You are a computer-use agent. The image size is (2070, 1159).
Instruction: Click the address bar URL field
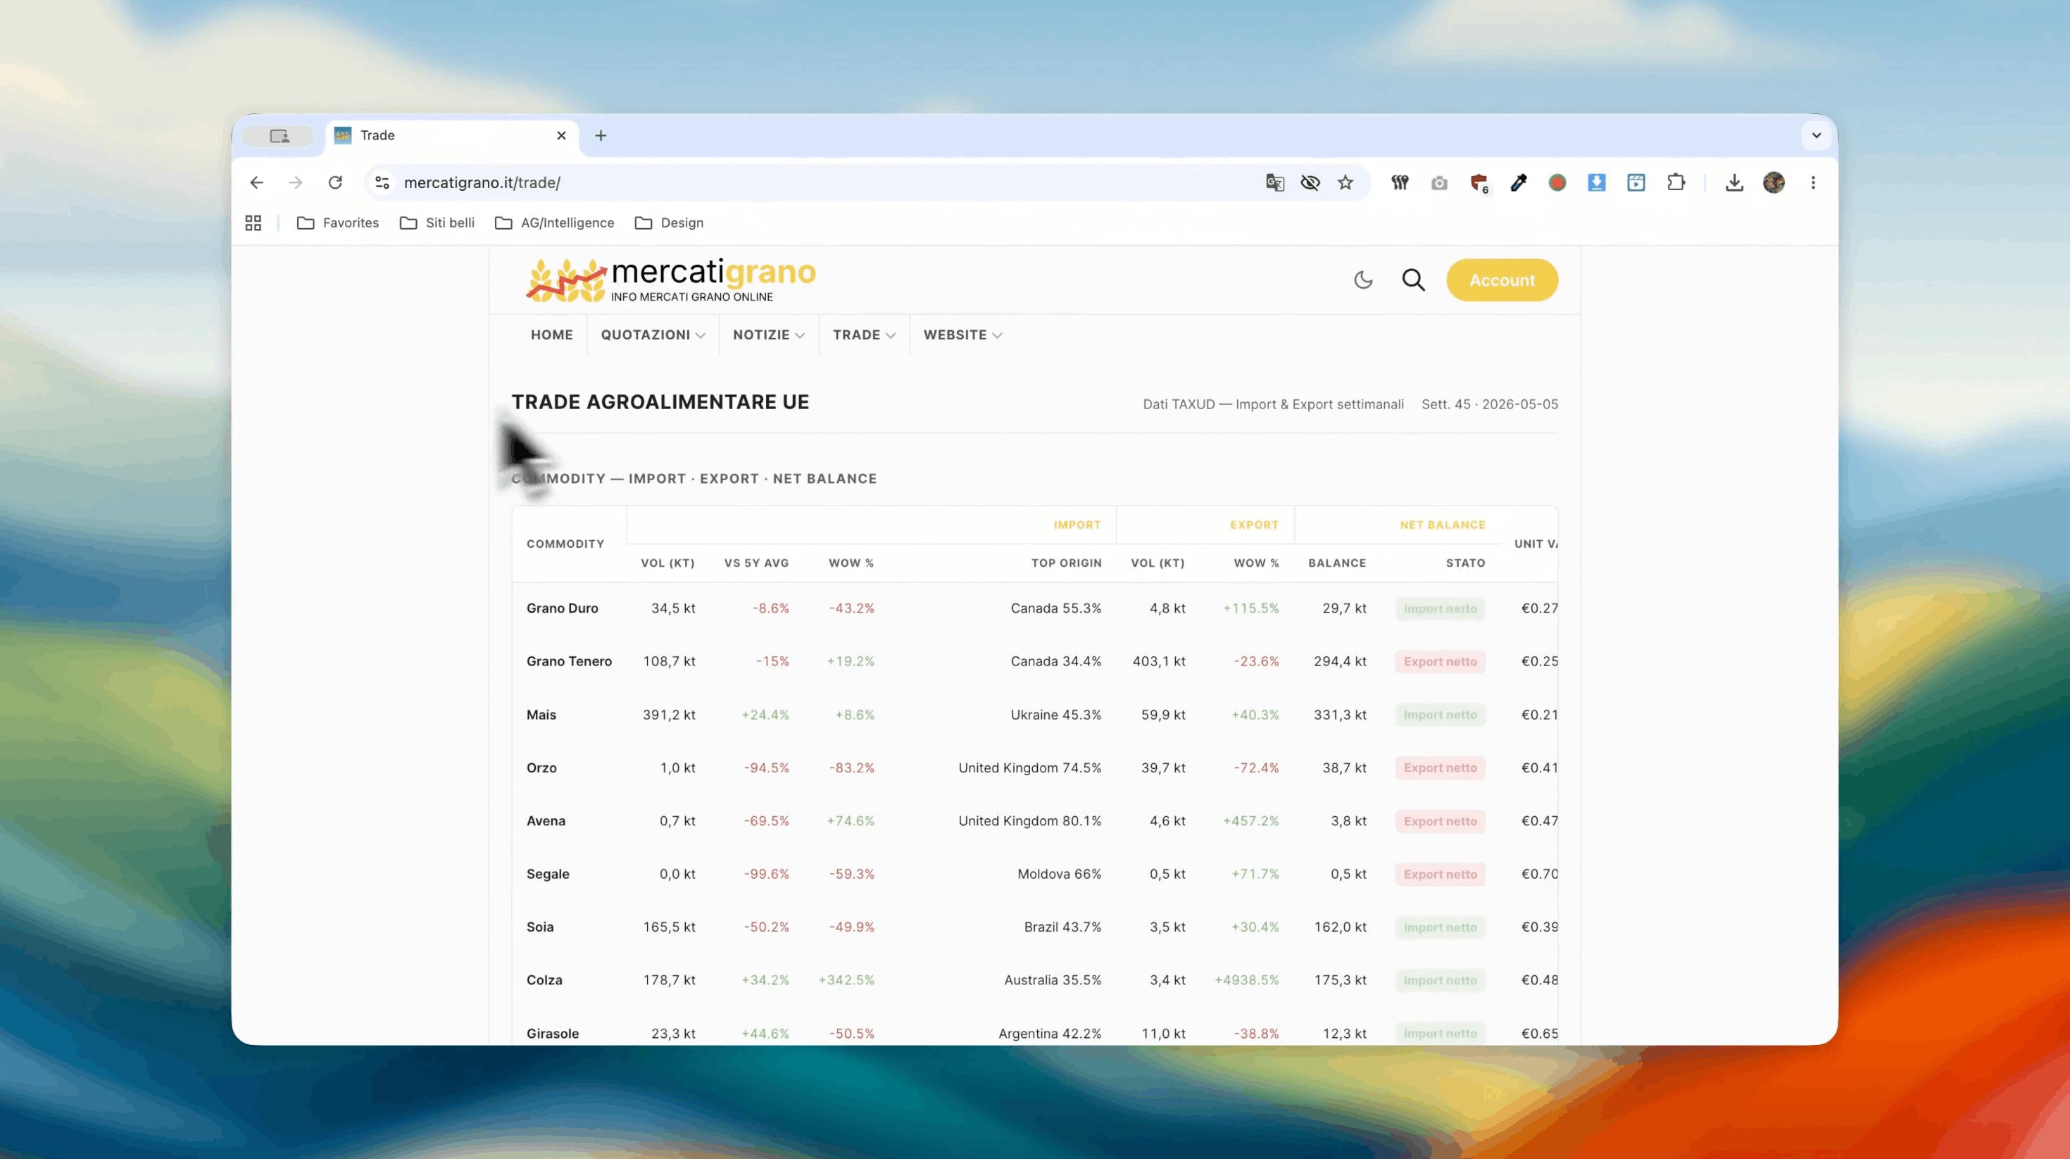click(828, 182)
